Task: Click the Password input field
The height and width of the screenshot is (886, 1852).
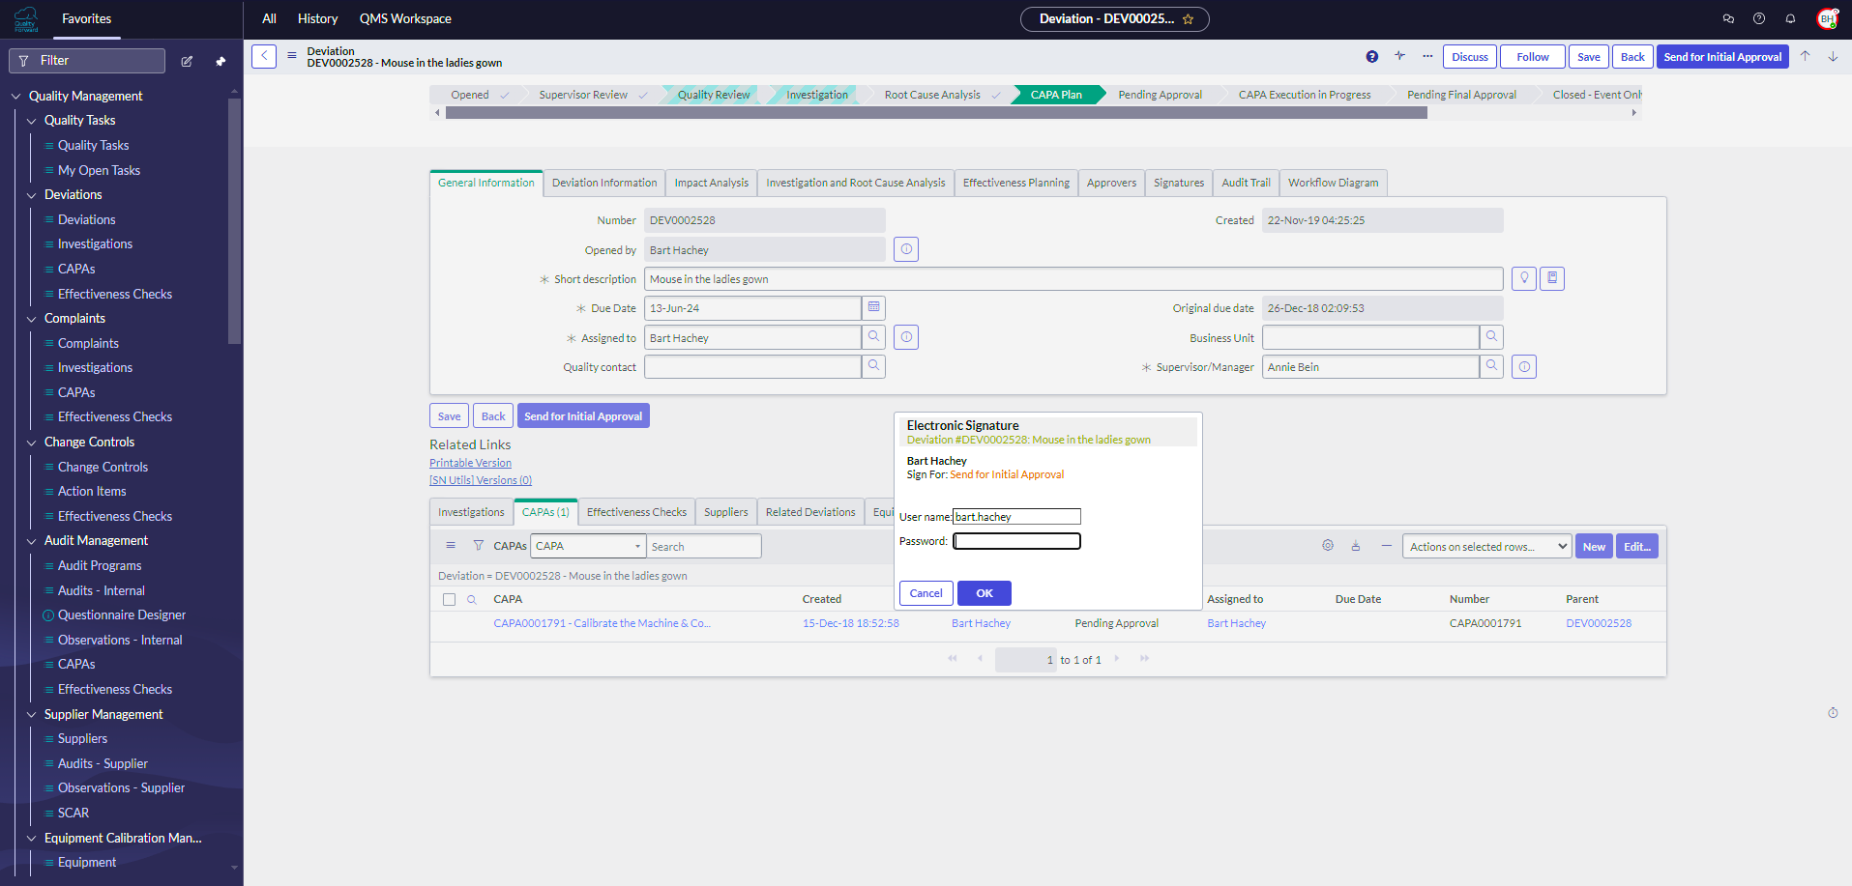Action: [x=1016, y=541]
